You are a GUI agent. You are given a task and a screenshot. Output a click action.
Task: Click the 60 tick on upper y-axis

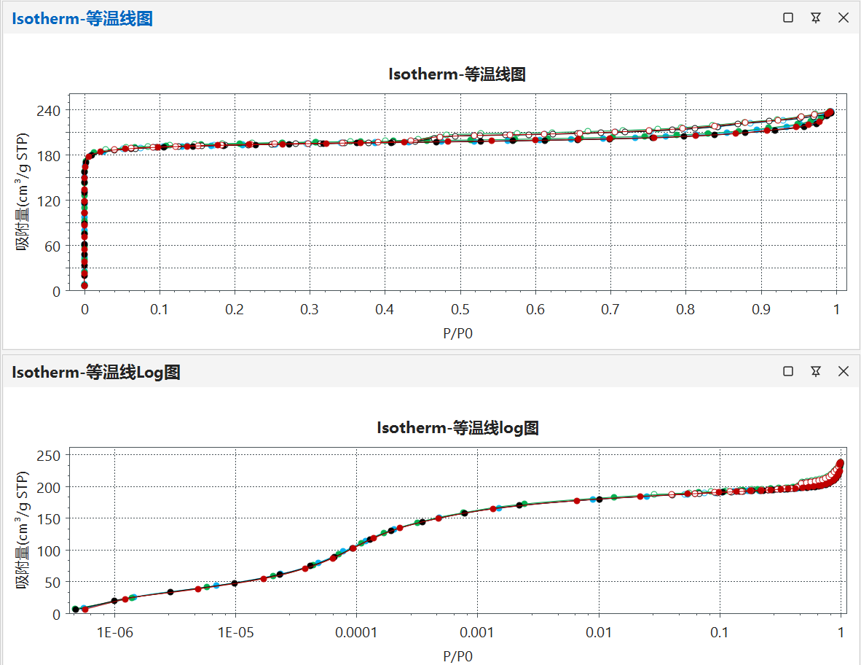pyautogui.click(x=52, y=246)
